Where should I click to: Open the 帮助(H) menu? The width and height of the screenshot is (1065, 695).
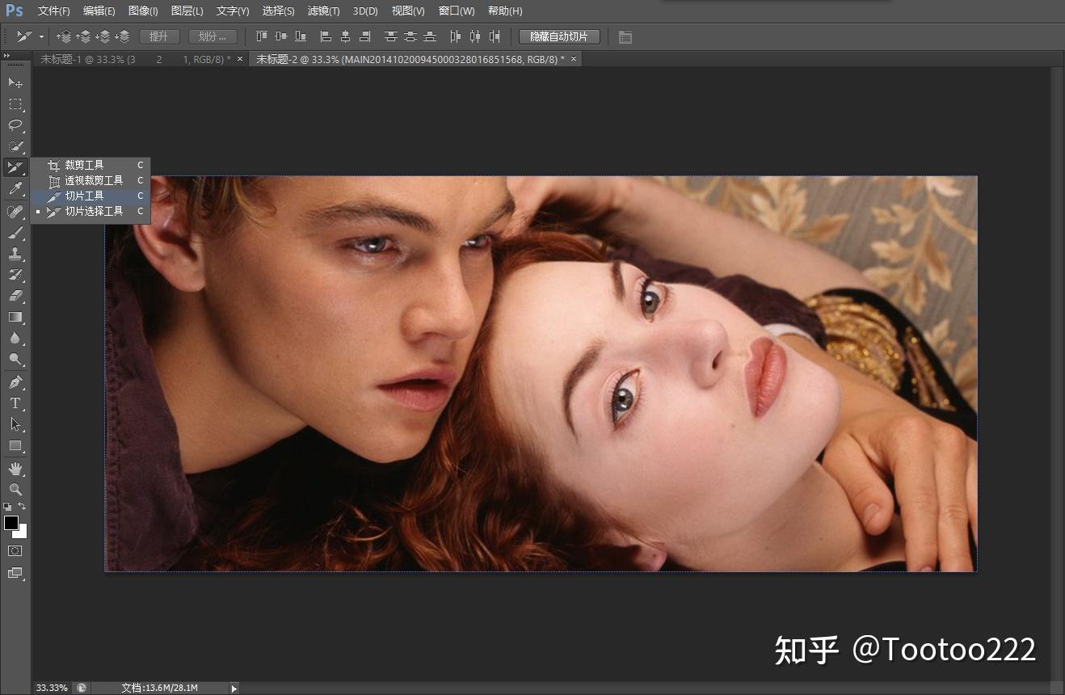[505, 11]
